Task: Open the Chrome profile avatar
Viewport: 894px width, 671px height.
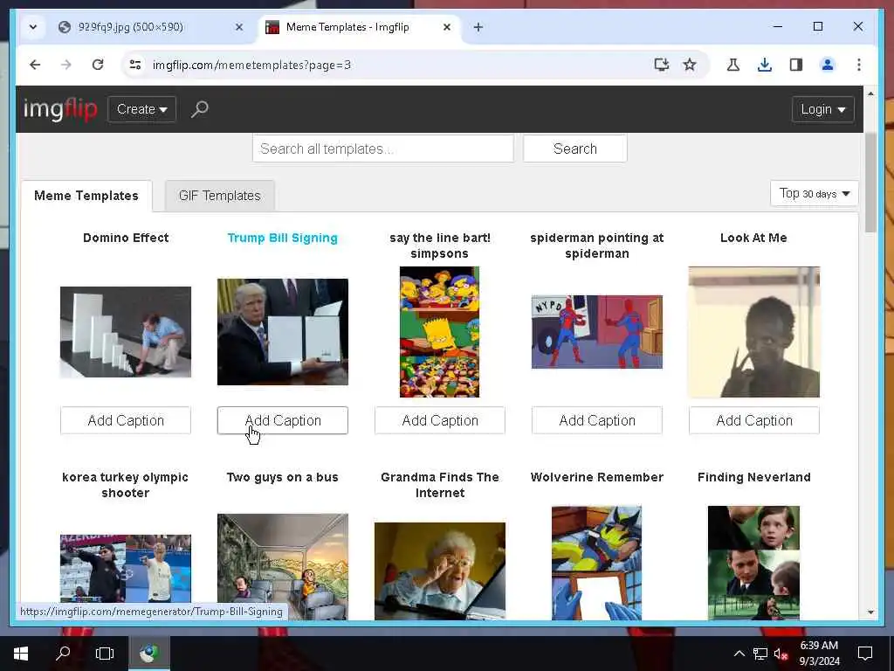Action: tap(828, 65)
